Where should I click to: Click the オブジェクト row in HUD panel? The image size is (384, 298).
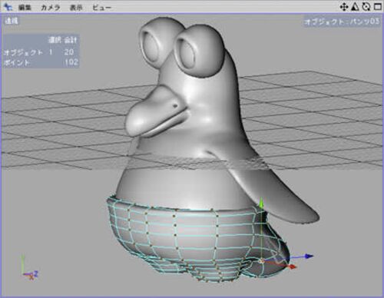(x=41, y=52)
